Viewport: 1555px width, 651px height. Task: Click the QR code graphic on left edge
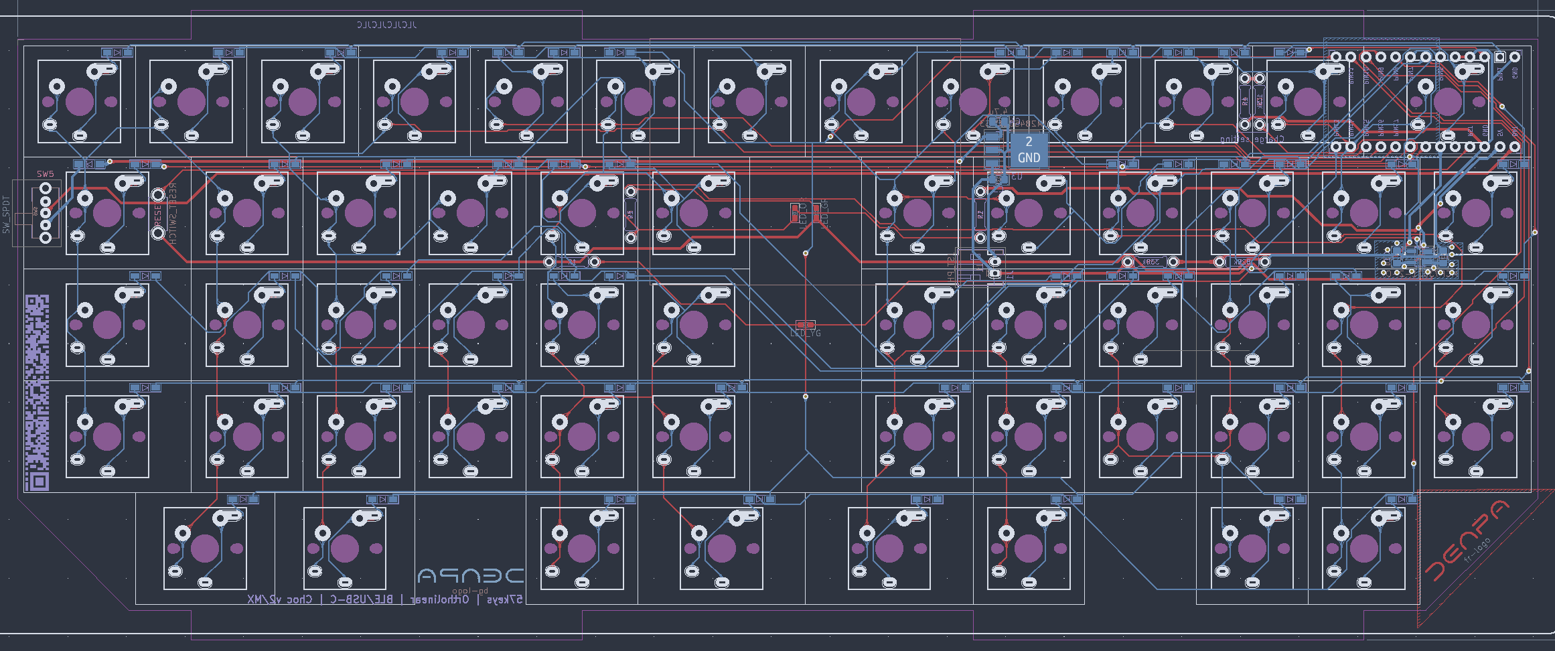[38, 392]
